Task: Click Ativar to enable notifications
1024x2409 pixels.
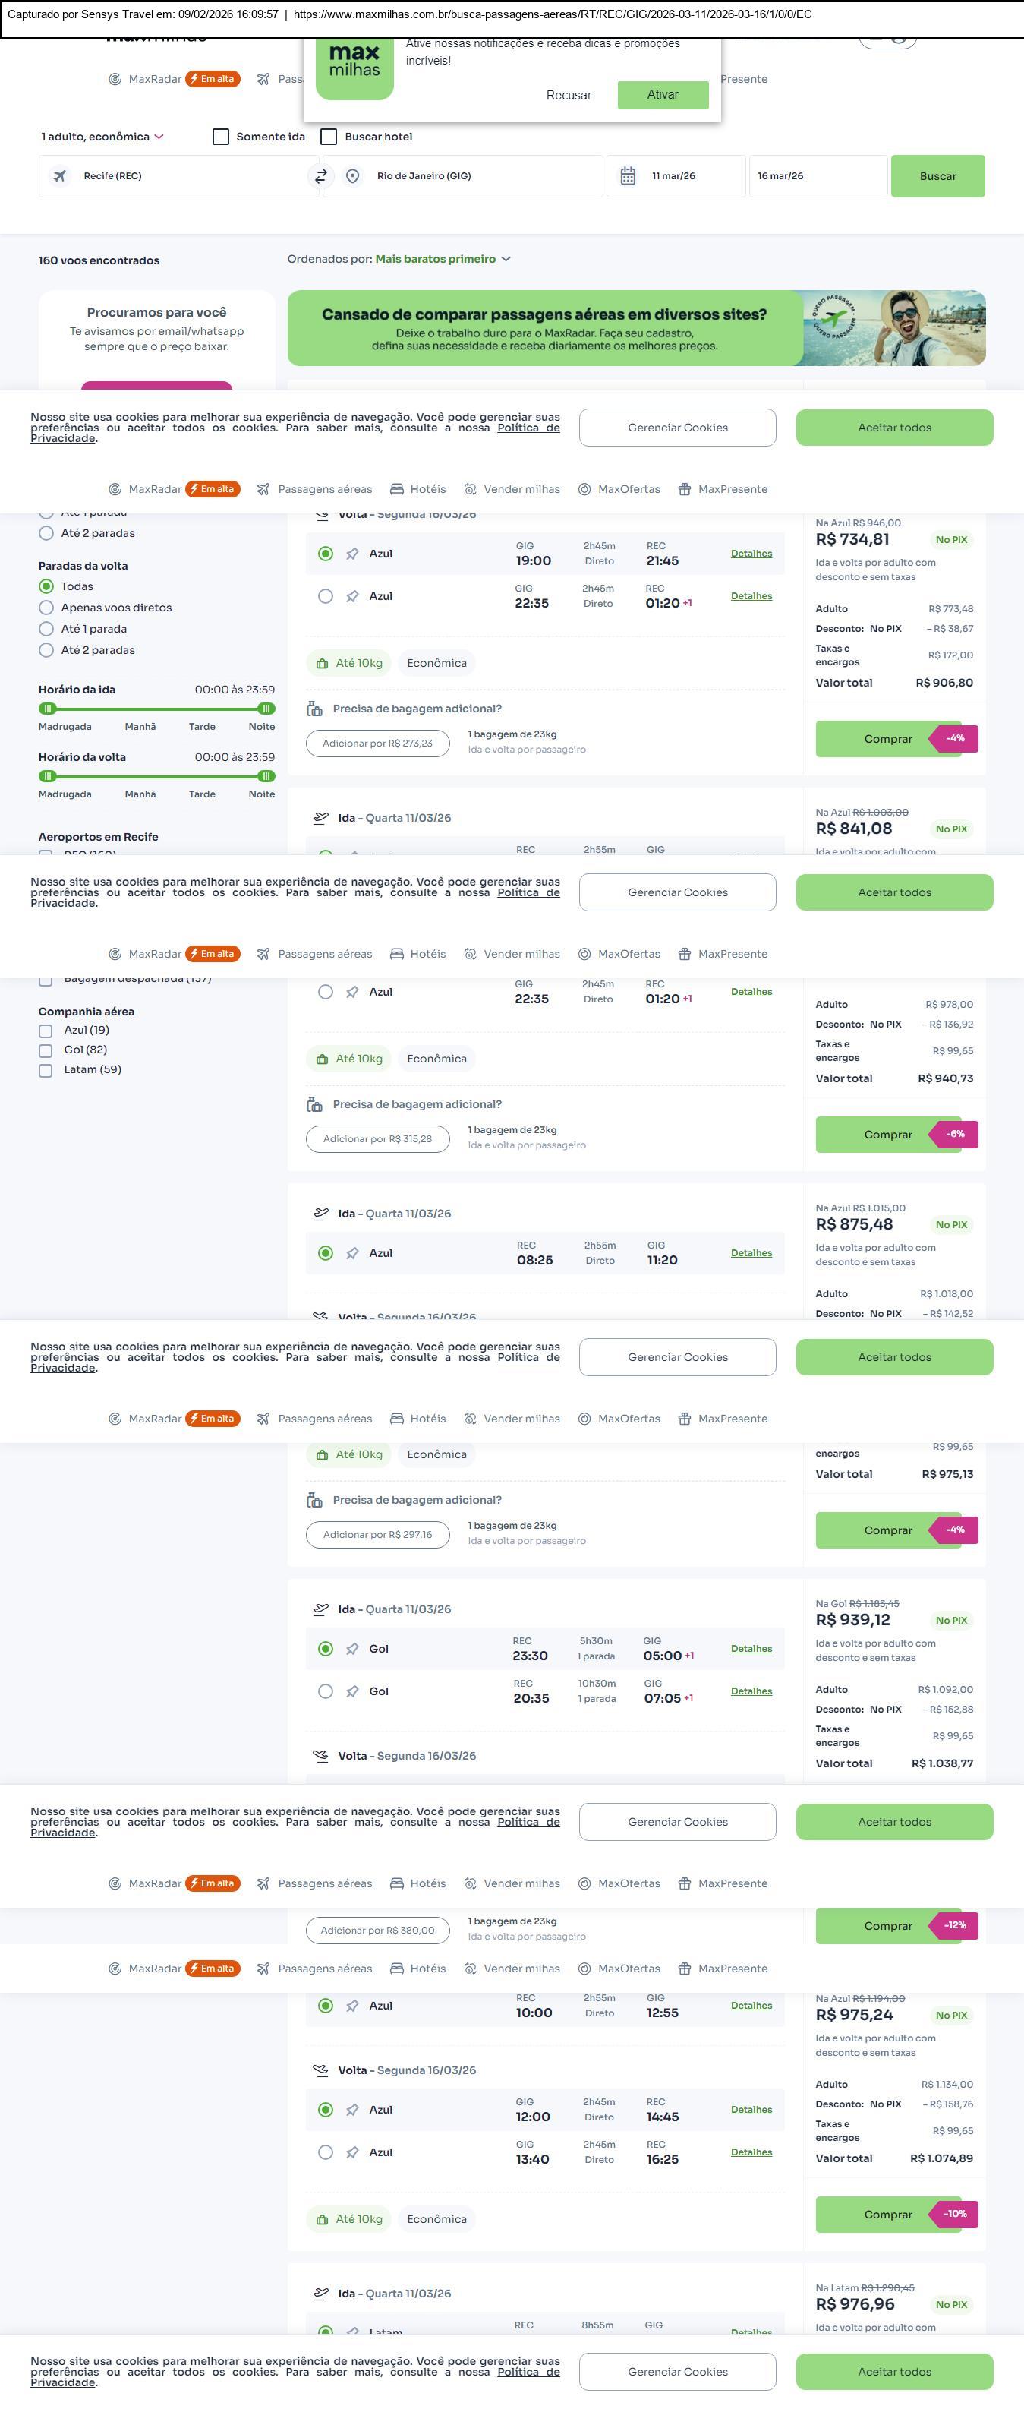Action: [x=663, y=94]
